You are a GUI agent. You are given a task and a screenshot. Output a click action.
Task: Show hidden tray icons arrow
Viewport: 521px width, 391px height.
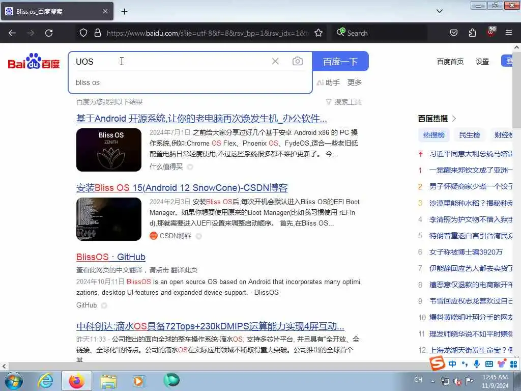tap(432, 381)
